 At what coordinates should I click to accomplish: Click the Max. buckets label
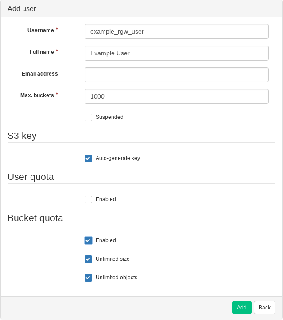pos(37,95)
